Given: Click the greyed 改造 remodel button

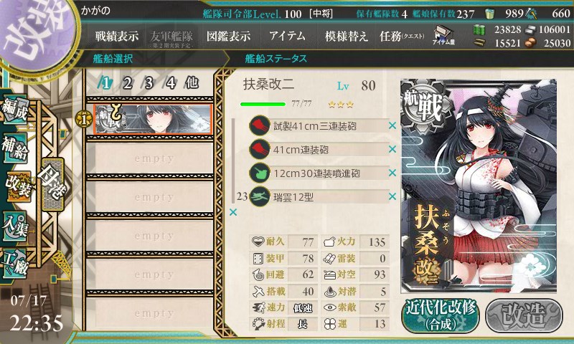Looking at the screenshot, I should pos(524,316).
